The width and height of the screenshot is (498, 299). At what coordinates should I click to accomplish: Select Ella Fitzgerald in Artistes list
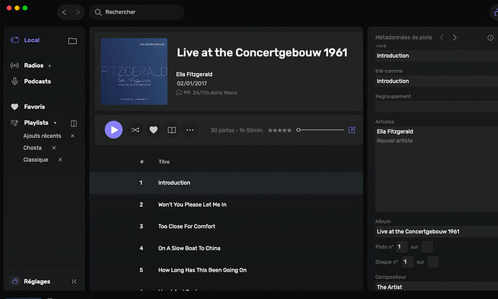[x=395, y=131]
